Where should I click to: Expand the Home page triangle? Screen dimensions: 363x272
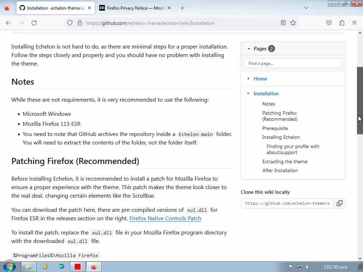[x=248, y=79]
